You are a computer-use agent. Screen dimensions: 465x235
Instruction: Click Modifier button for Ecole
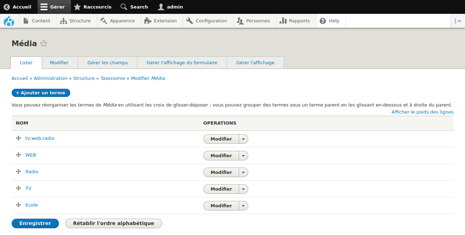coord(221,206)
